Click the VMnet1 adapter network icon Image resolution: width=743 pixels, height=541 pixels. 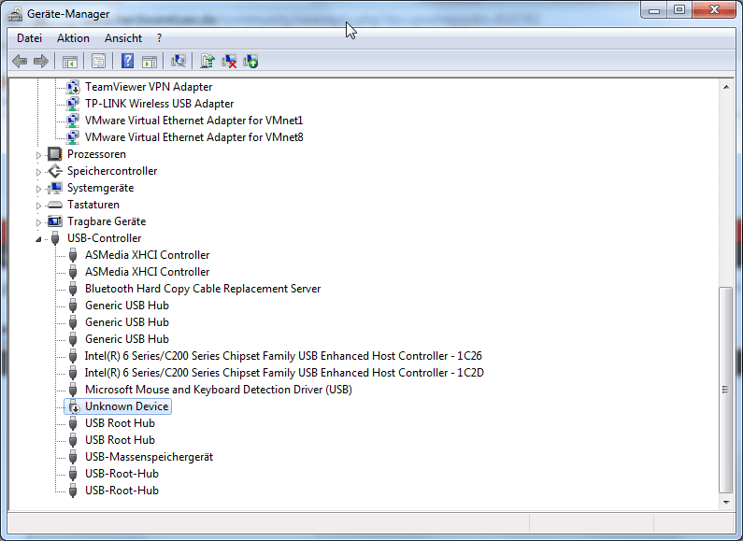(x=73, y=121)
